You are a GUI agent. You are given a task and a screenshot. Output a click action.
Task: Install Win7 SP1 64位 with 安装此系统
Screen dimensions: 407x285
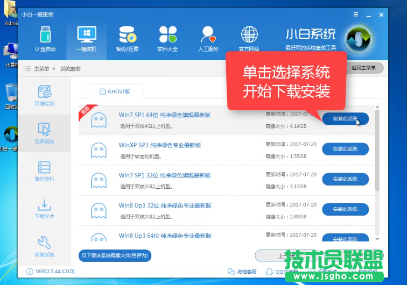(x=345, y=119)
